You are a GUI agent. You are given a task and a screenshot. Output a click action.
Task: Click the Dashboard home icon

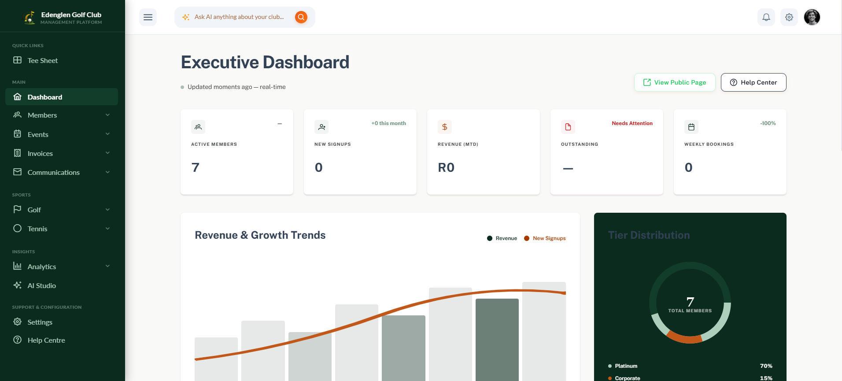pyautogui.click(x=17, y=97)
